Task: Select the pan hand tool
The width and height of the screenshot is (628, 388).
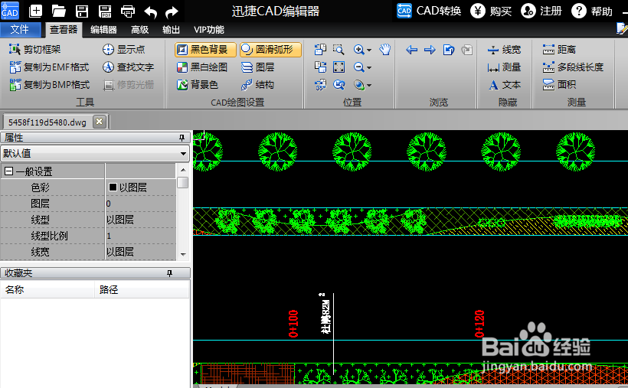Action: [385, 49]
